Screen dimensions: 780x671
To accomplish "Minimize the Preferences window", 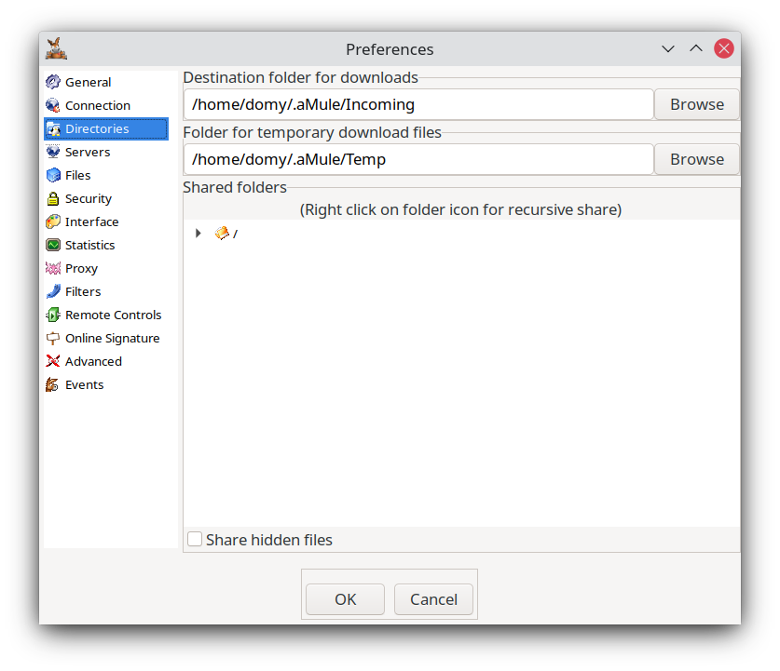I will click(668, 48).
